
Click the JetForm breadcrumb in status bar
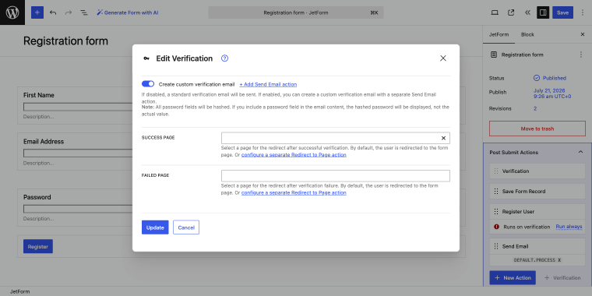(x=20, y=291)
